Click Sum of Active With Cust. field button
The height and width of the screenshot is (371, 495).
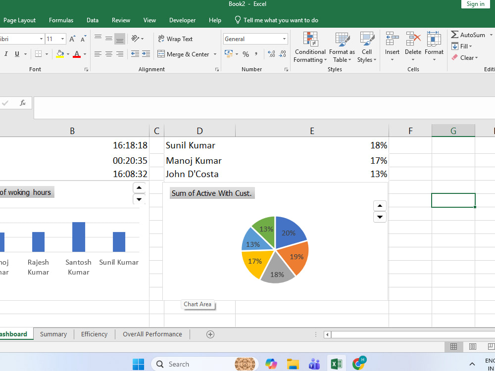click(212, 193)
